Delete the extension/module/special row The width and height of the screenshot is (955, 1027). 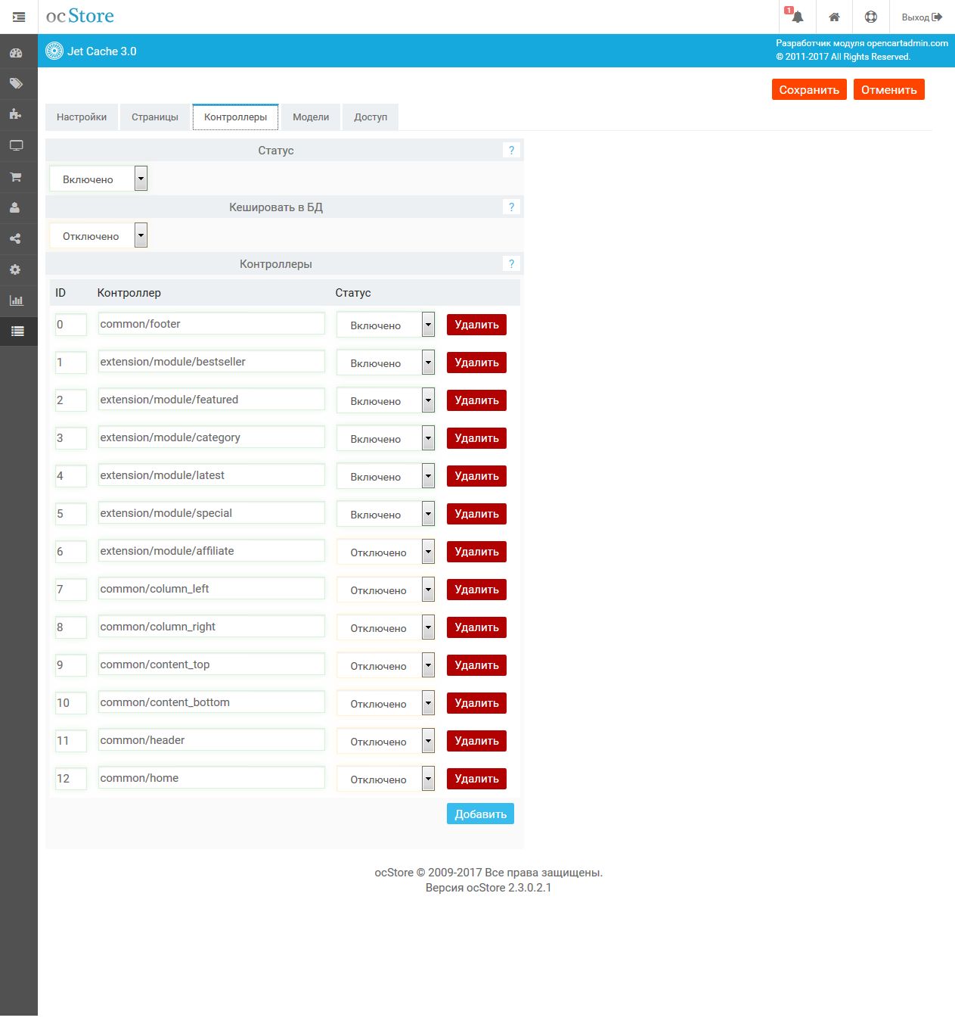(x=476, y=514)
